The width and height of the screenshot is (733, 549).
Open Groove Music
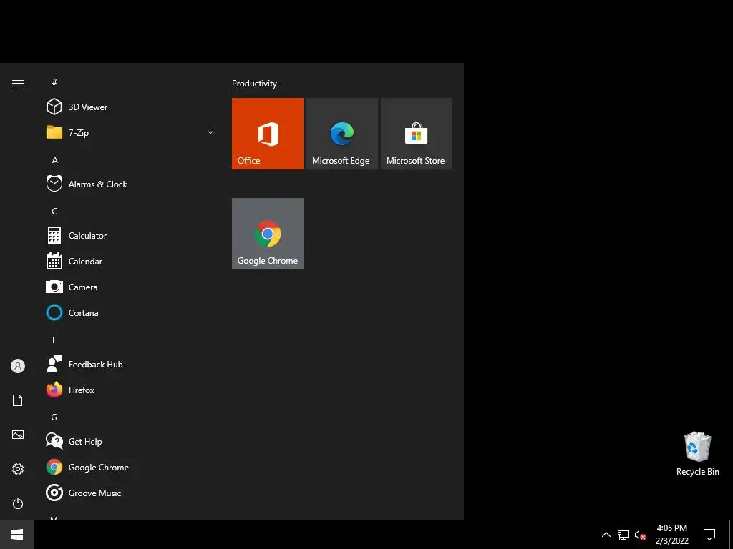[x=131, y=493]
